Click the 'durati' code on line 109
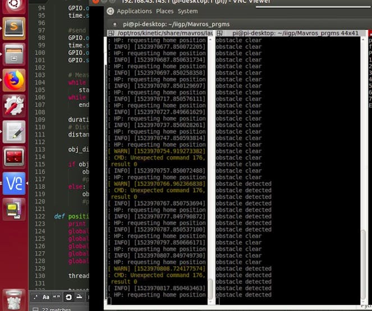Screen dimensions: 372x311 [79, 119]
